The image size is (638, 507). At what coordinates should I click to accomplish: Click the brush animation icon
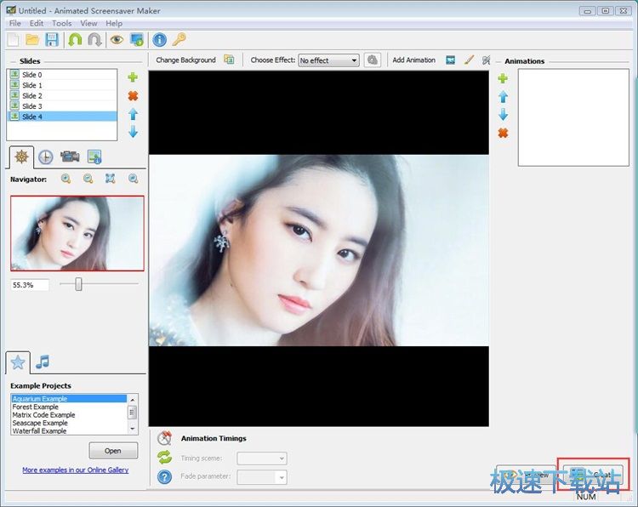(x=469, y=60)
